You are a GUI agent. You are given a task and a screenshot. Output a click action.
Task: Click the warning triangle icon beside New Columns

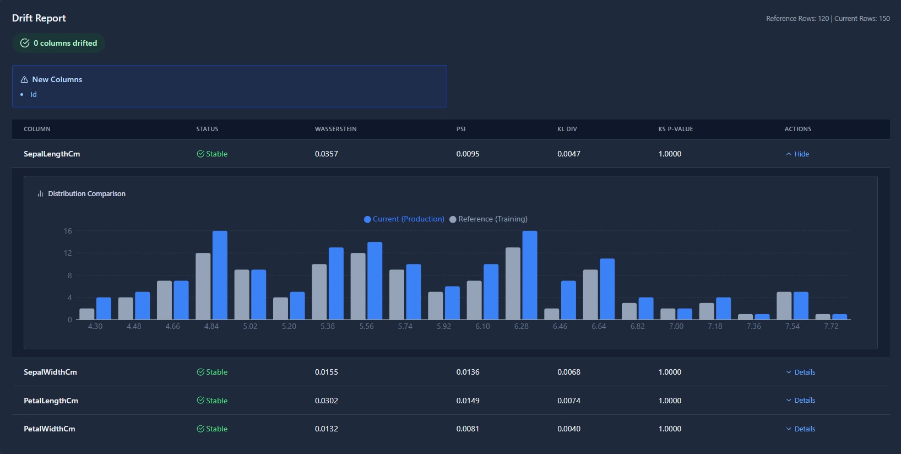click(x=24, y=79)
